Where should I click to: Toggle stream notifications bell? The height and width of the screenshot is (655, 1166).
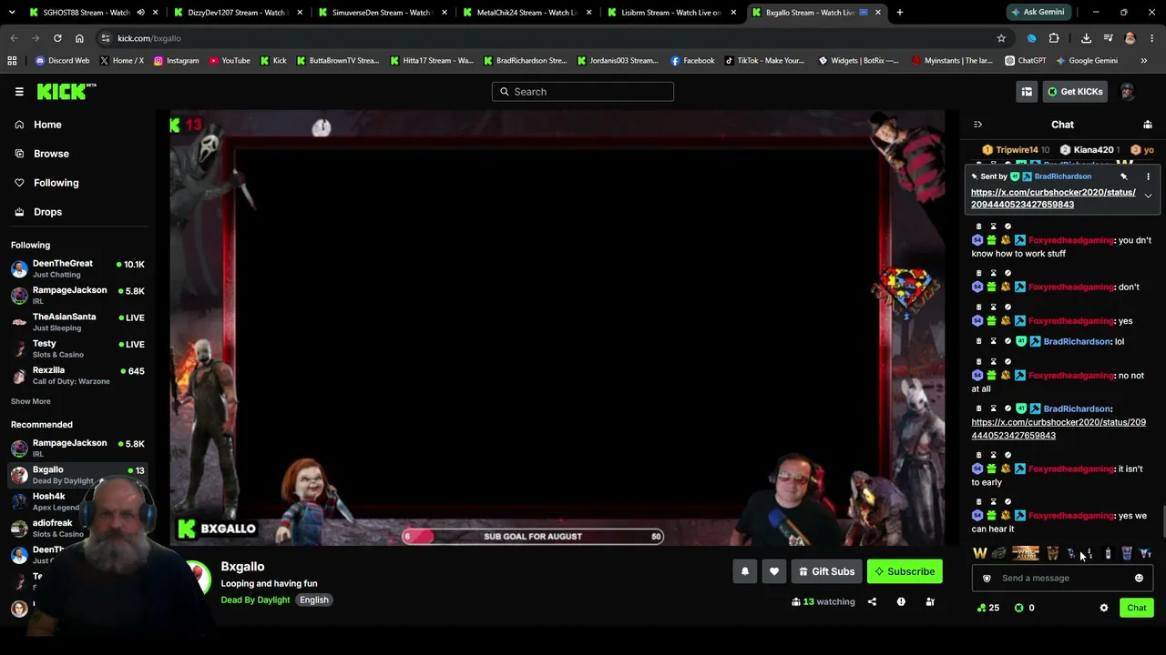coord(745,571)
